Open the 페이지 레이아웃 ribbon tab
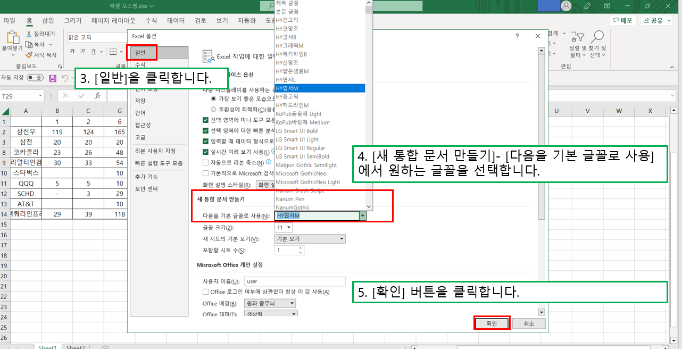This screenshot has height=349, width=682. (113, 21)
